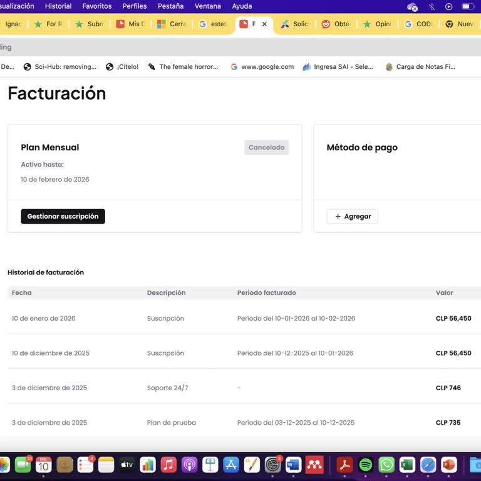Launch PowerPoint from the dock
481x481 pixels.
tap(449, 465)
